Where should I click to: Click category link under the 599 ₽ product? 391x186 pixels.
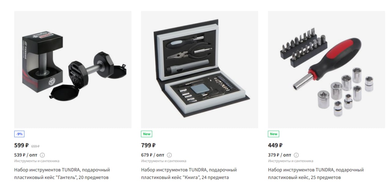pyautogui.click(x=37, y=161)
